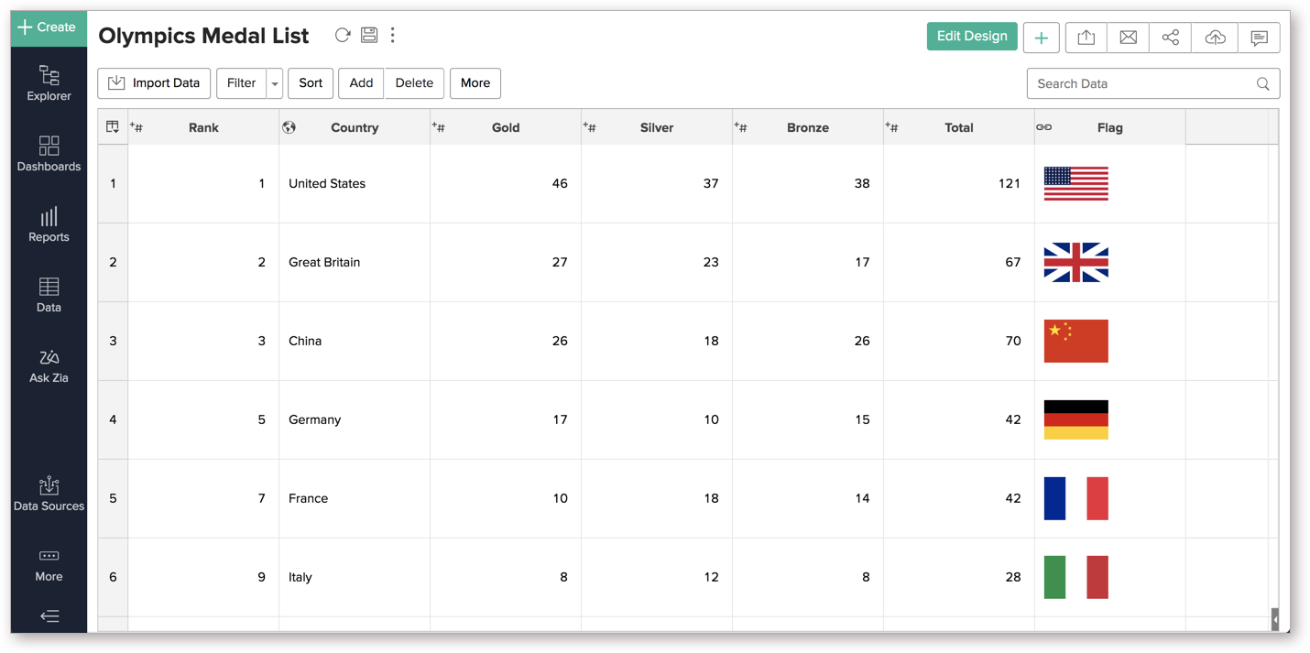The height and width of the screenshot is (653, 1310).
Task: Open Explorer in the sidebar
Action: pyautogui.click(x=49, y=83)
